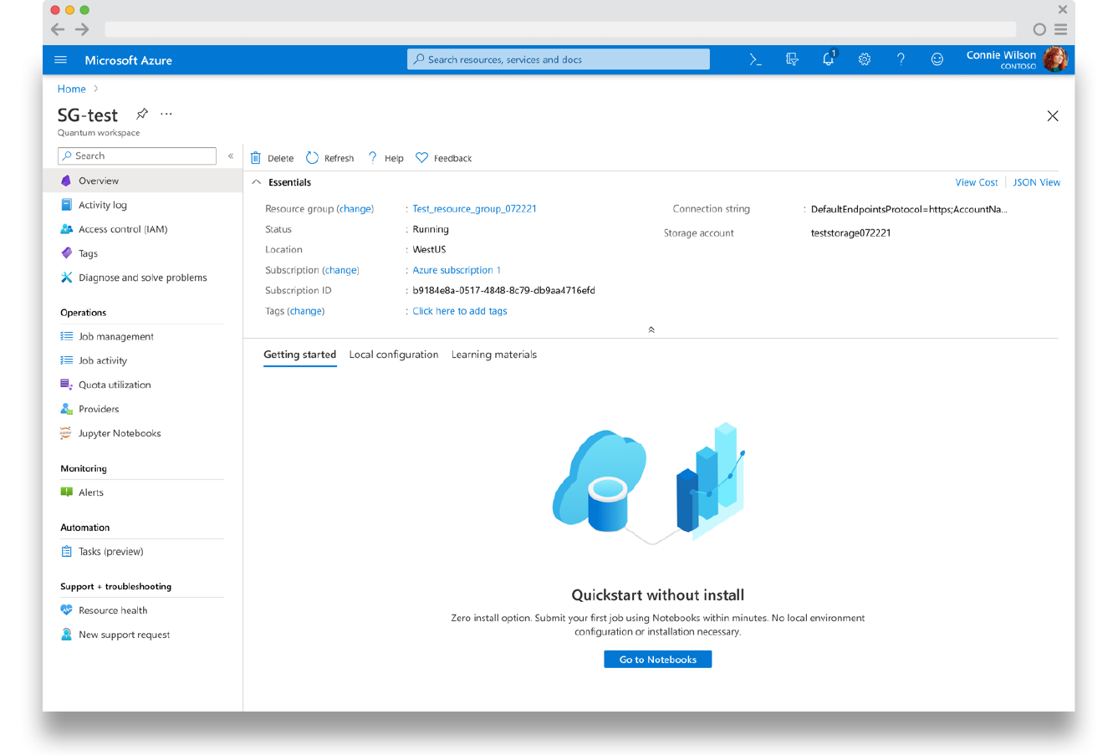The width and height of the screenshot is (1118, 755).
Task: Refresh the workspace overview
Action: coord(330,158)
